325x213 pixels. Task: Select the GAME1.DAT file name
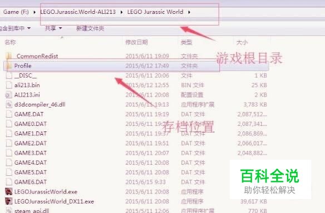(x=31, y=134)
